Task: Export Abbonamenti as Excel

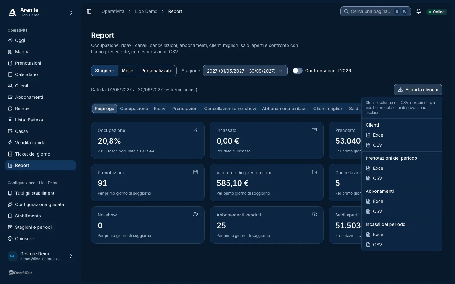Action: click(x=402, y=201)
